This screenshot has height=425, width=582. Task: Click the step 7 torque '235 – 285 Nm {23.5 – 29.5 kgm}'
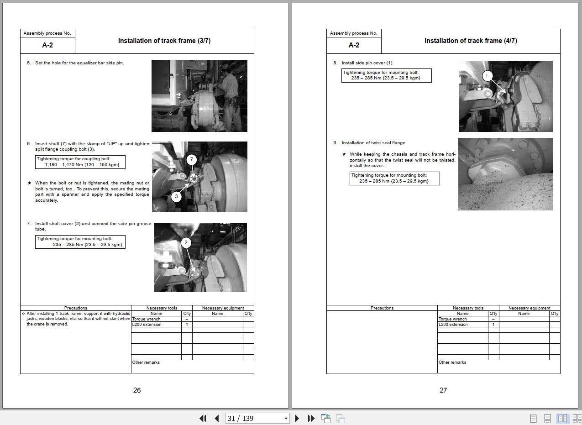coord(88,244)
